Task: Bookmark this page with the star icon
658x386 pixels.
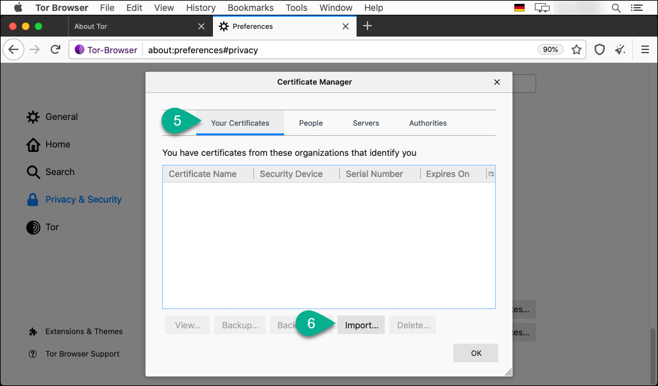Action: [x=577, y=49]
